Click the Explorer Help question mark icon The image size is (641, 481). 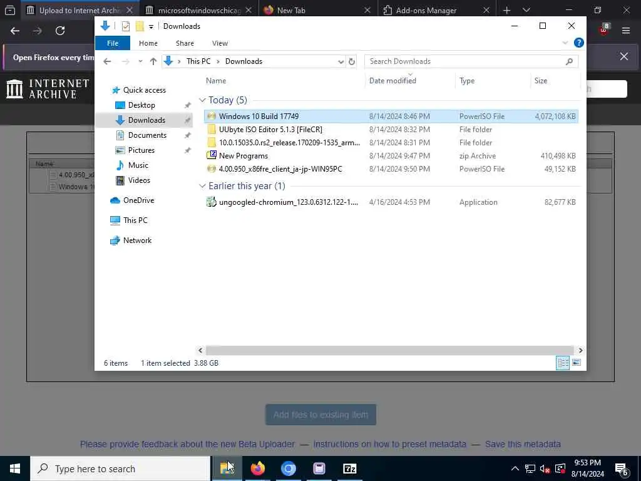click(578, 43)
